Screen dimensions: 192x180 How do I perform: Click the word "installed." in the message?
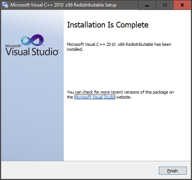(75, 49)
